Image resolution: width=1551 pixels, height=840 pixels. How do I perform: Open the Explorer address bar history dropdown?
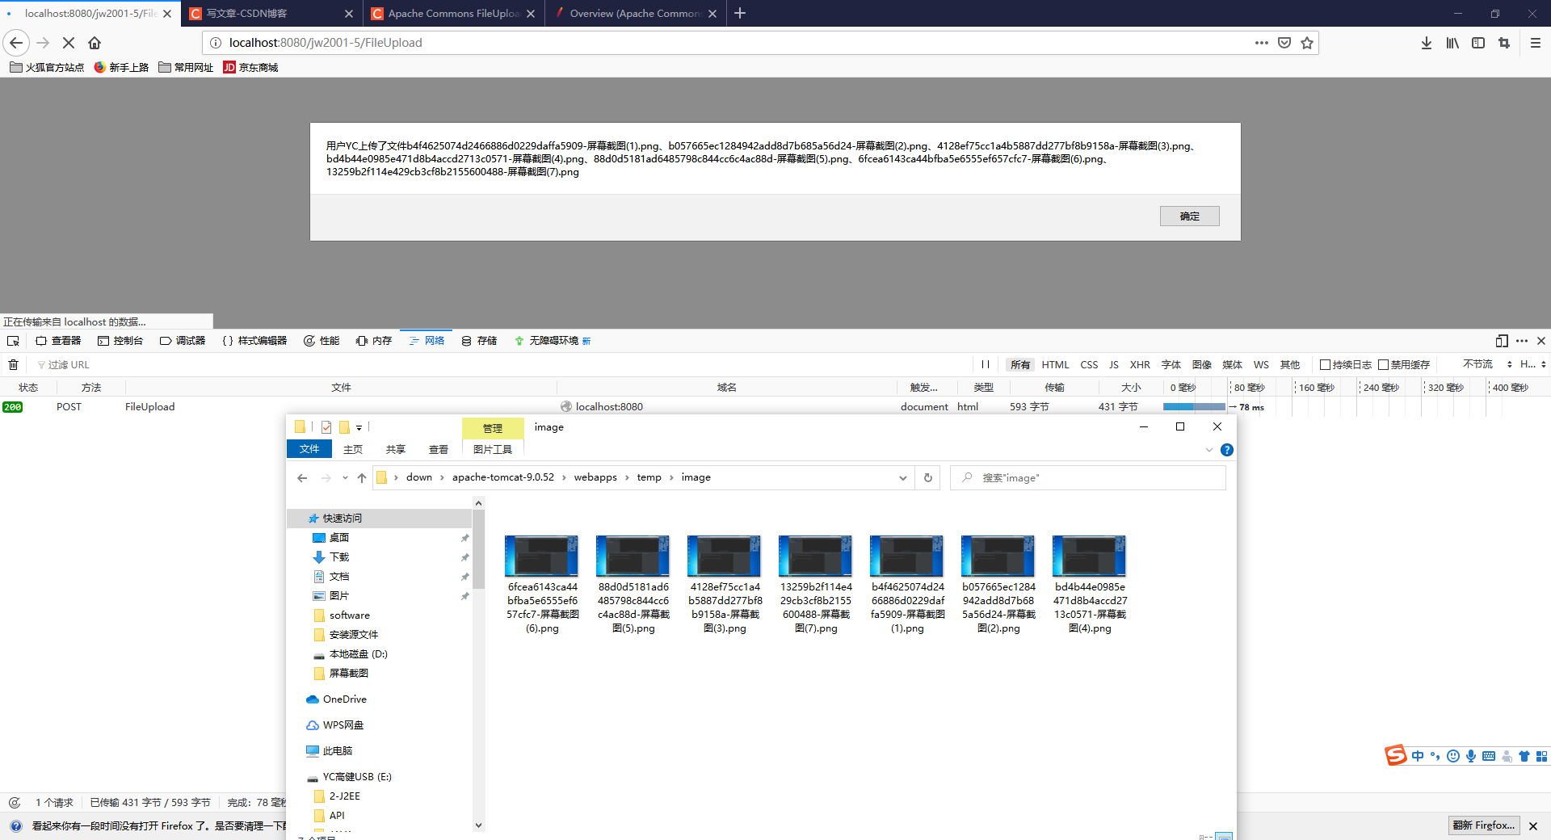(902, 477)
